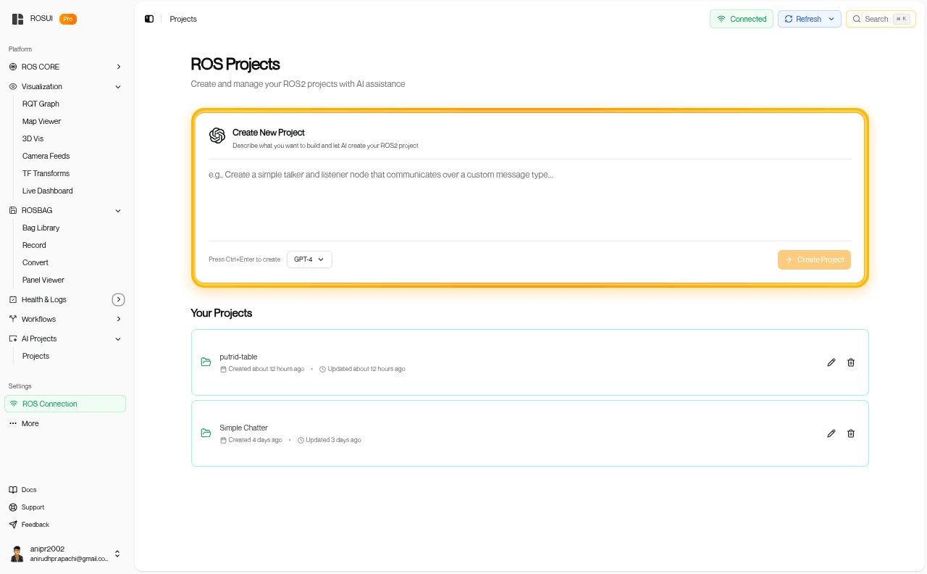Click the Connected status indicator
This screenshot has width=927, height=574.
tap(741, 19)
